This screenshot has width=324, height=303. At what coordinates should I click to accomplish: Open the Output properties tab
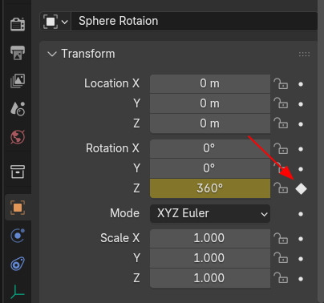pos(18,53)
